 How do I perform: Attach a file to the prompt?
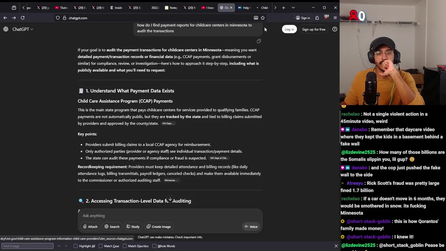coord(90,227)
